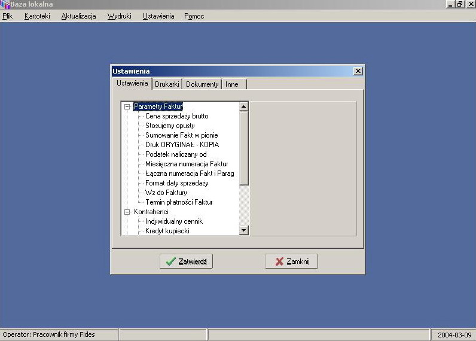Viewport: 476px width, 341px height.
Task: Select Format daty sprzedaży setting
Action: pyautogui.click(x=176, y=183)
